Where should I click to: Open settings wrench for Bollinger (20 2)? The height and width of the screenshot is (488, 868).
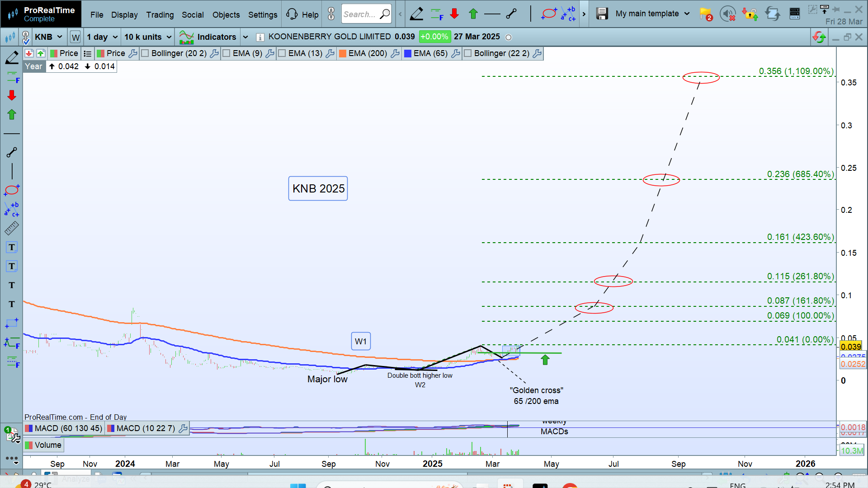coord(214,53)
